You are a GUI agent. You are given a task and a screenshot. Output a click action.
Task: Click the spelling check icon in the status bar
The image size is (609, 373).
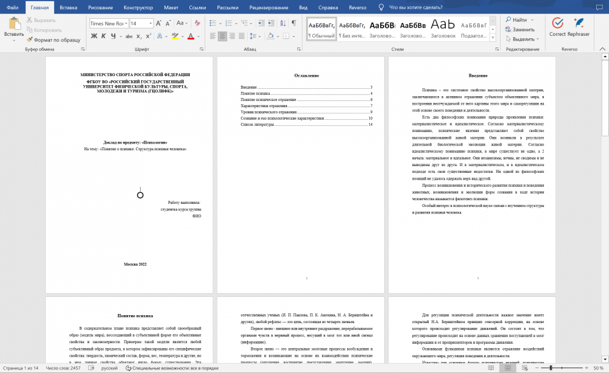pos(91,368)
